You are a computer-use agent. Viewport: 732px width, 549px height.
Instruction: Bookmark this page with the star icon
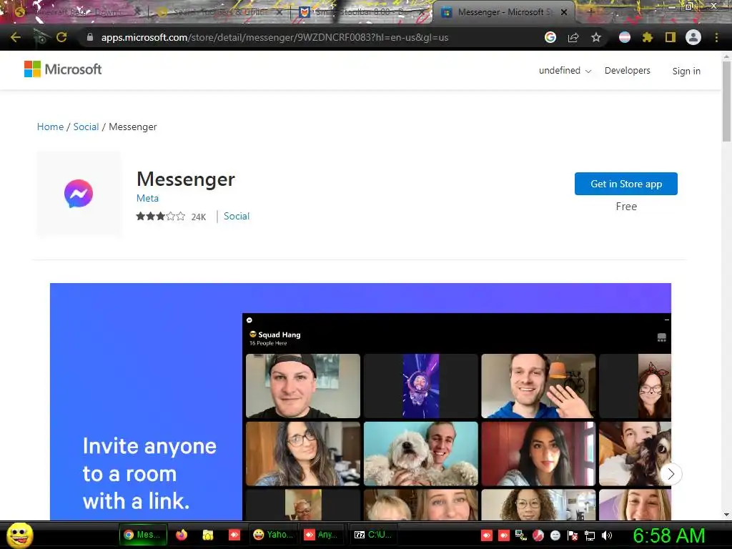click(x=596, y=37)
